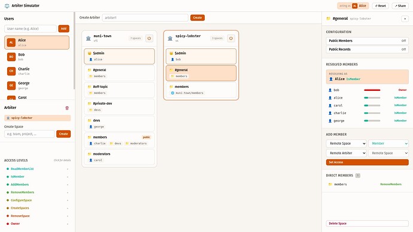This screenshot has height=232, width=413.
Task: Expand RemoveSpace access level details
Action: tap(37, 216)
